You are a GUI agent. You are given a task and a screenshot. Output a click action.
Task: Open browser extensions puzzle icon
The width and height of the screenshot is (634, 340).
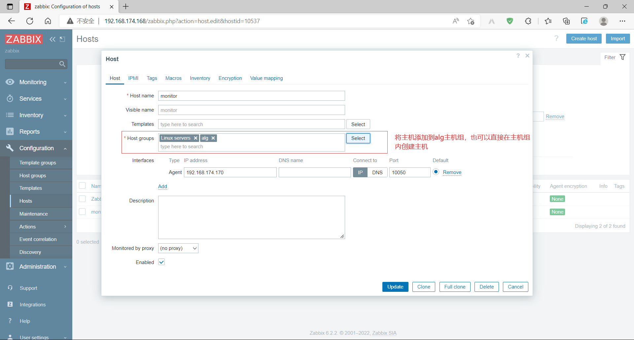click(528, 21)
